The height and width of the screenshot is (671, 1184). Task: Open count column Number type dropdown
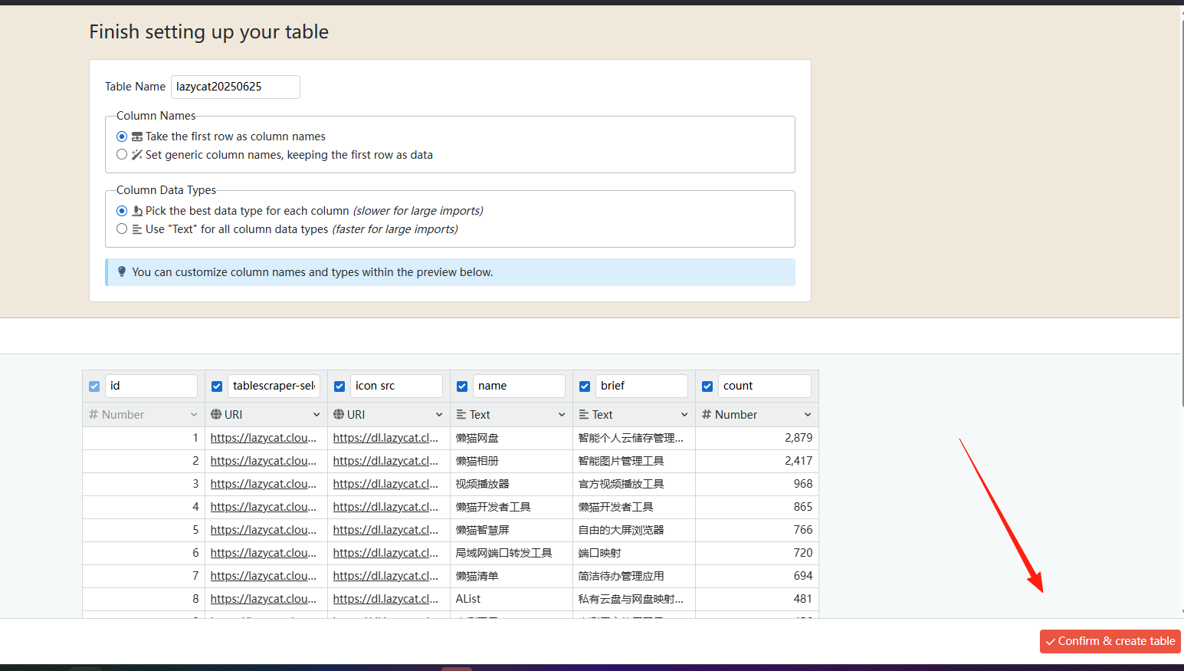756,414
